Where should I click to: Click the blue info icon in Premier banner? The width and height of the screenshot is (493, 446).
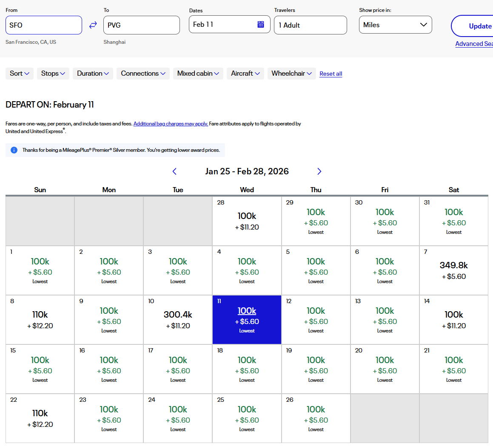point(14,150)
